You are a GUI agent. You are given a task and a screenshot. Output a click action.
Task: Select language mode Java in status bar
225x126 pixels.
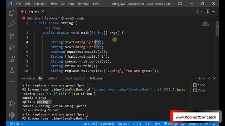[x=157, y=124]
